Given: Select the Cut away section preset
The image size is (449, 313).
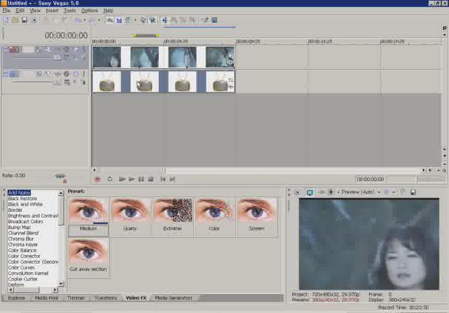Looking at the screenshot, I should 88,258.
